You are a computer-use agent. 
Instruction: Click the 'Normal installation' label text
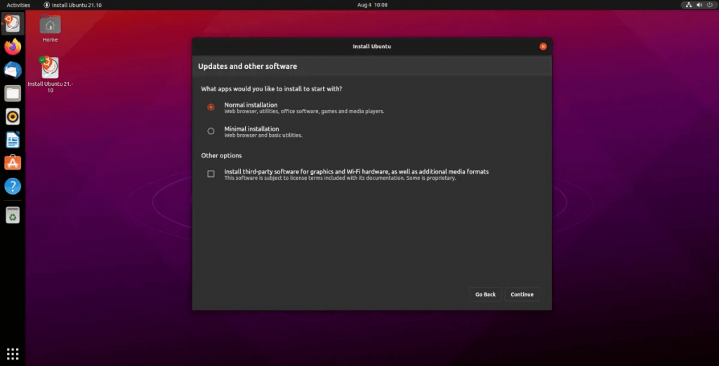(x=251, y=105)
